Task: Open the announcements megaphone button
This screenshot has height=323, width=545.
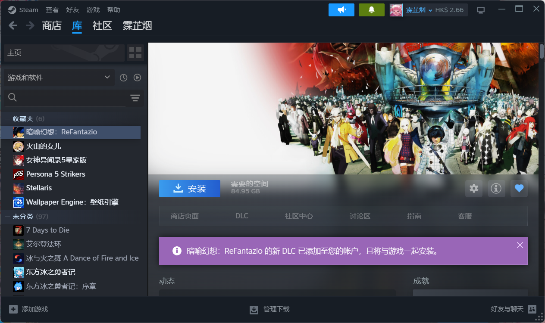Action: point(341,10)
